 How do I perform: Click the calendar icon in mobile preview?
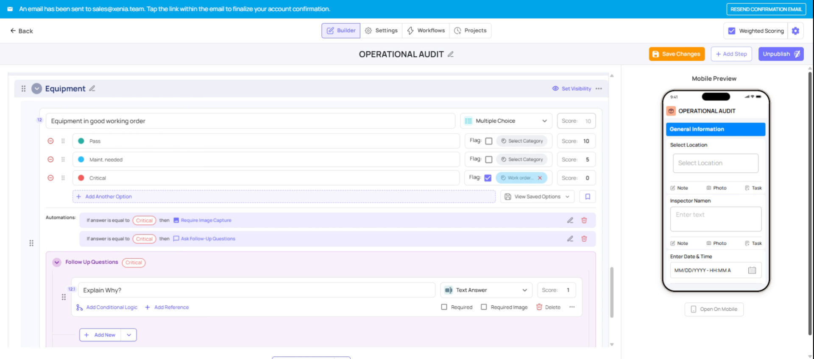click(x=752, y=270)
